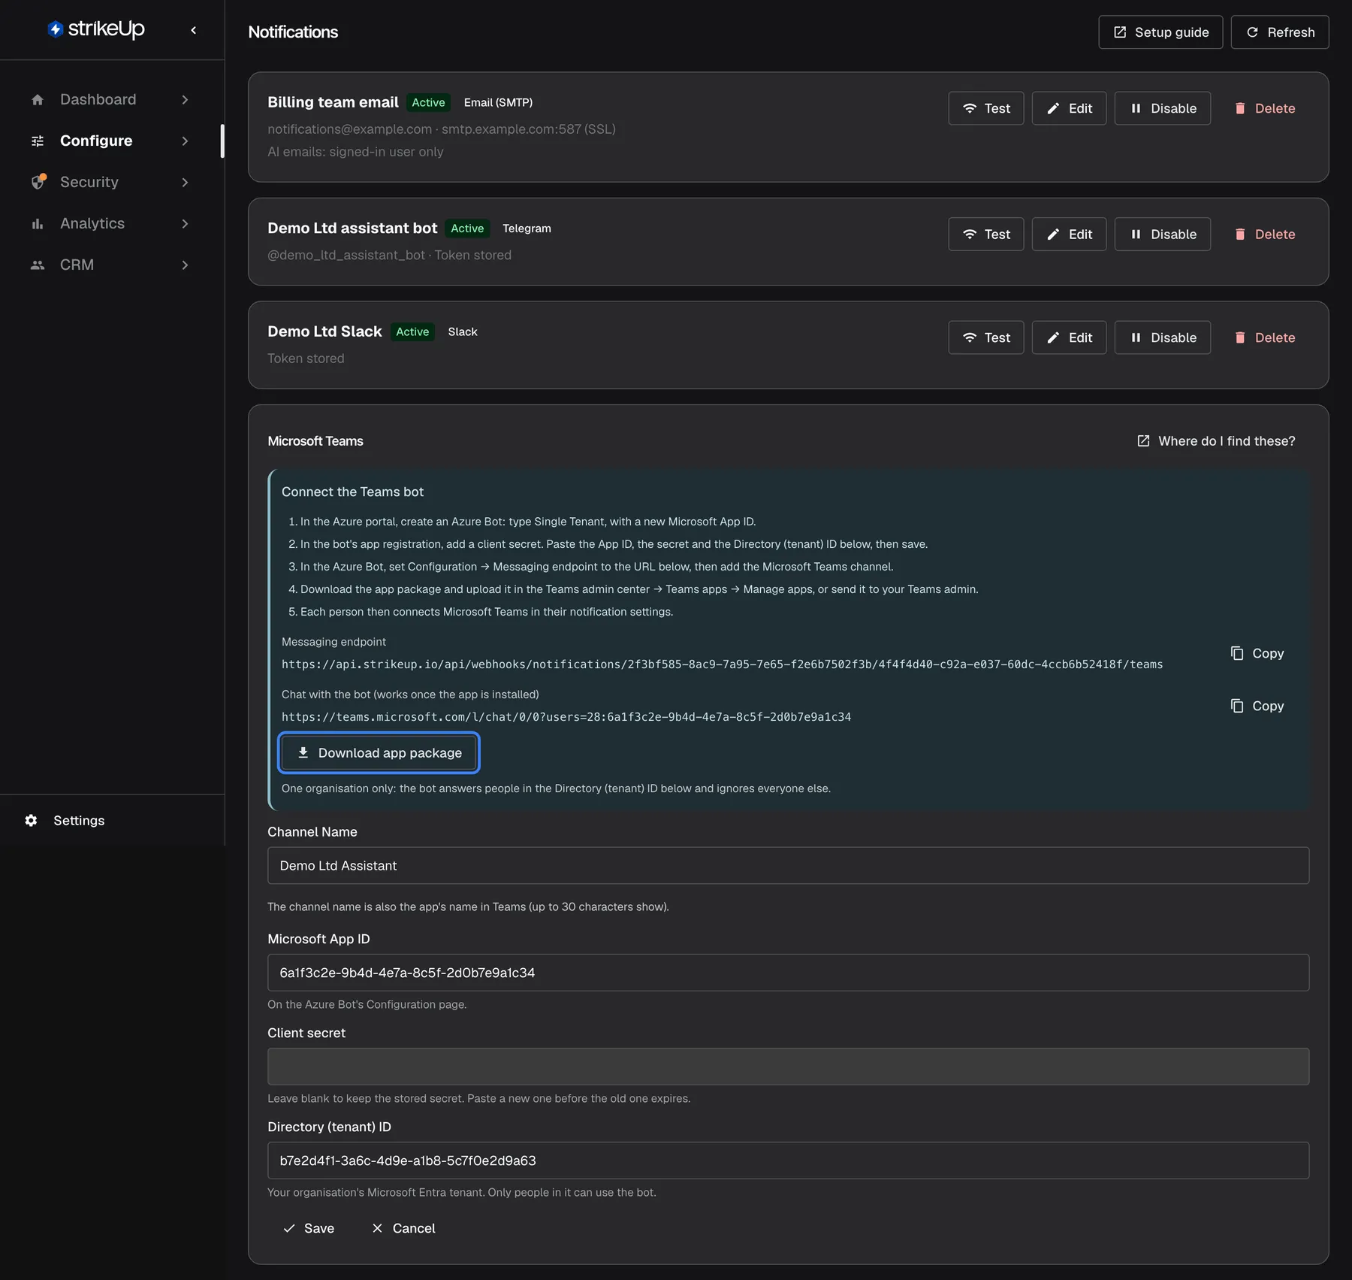This screenshot has height=1280, width=1352.
Task: Open the 'Where do I find these?' link
Action: [1216, 441]
